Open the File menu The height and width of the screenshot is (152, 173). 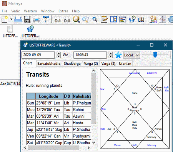(5, 11)
